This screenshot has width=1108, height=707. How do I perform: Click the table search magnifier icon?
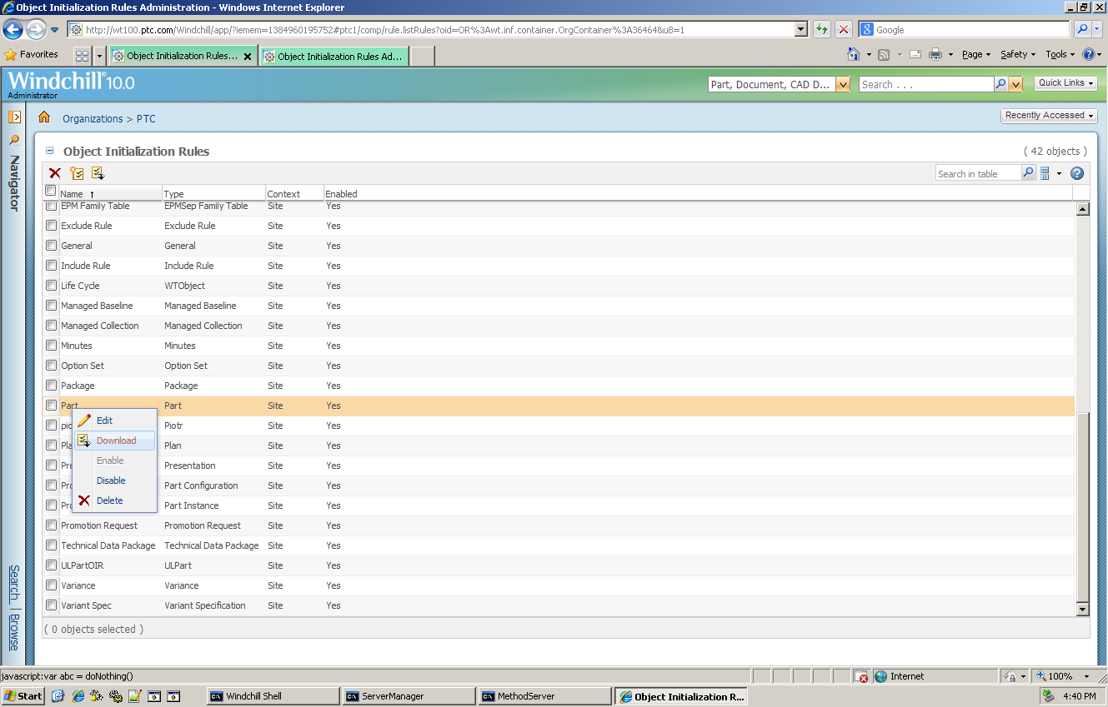tap(1028, 173)
